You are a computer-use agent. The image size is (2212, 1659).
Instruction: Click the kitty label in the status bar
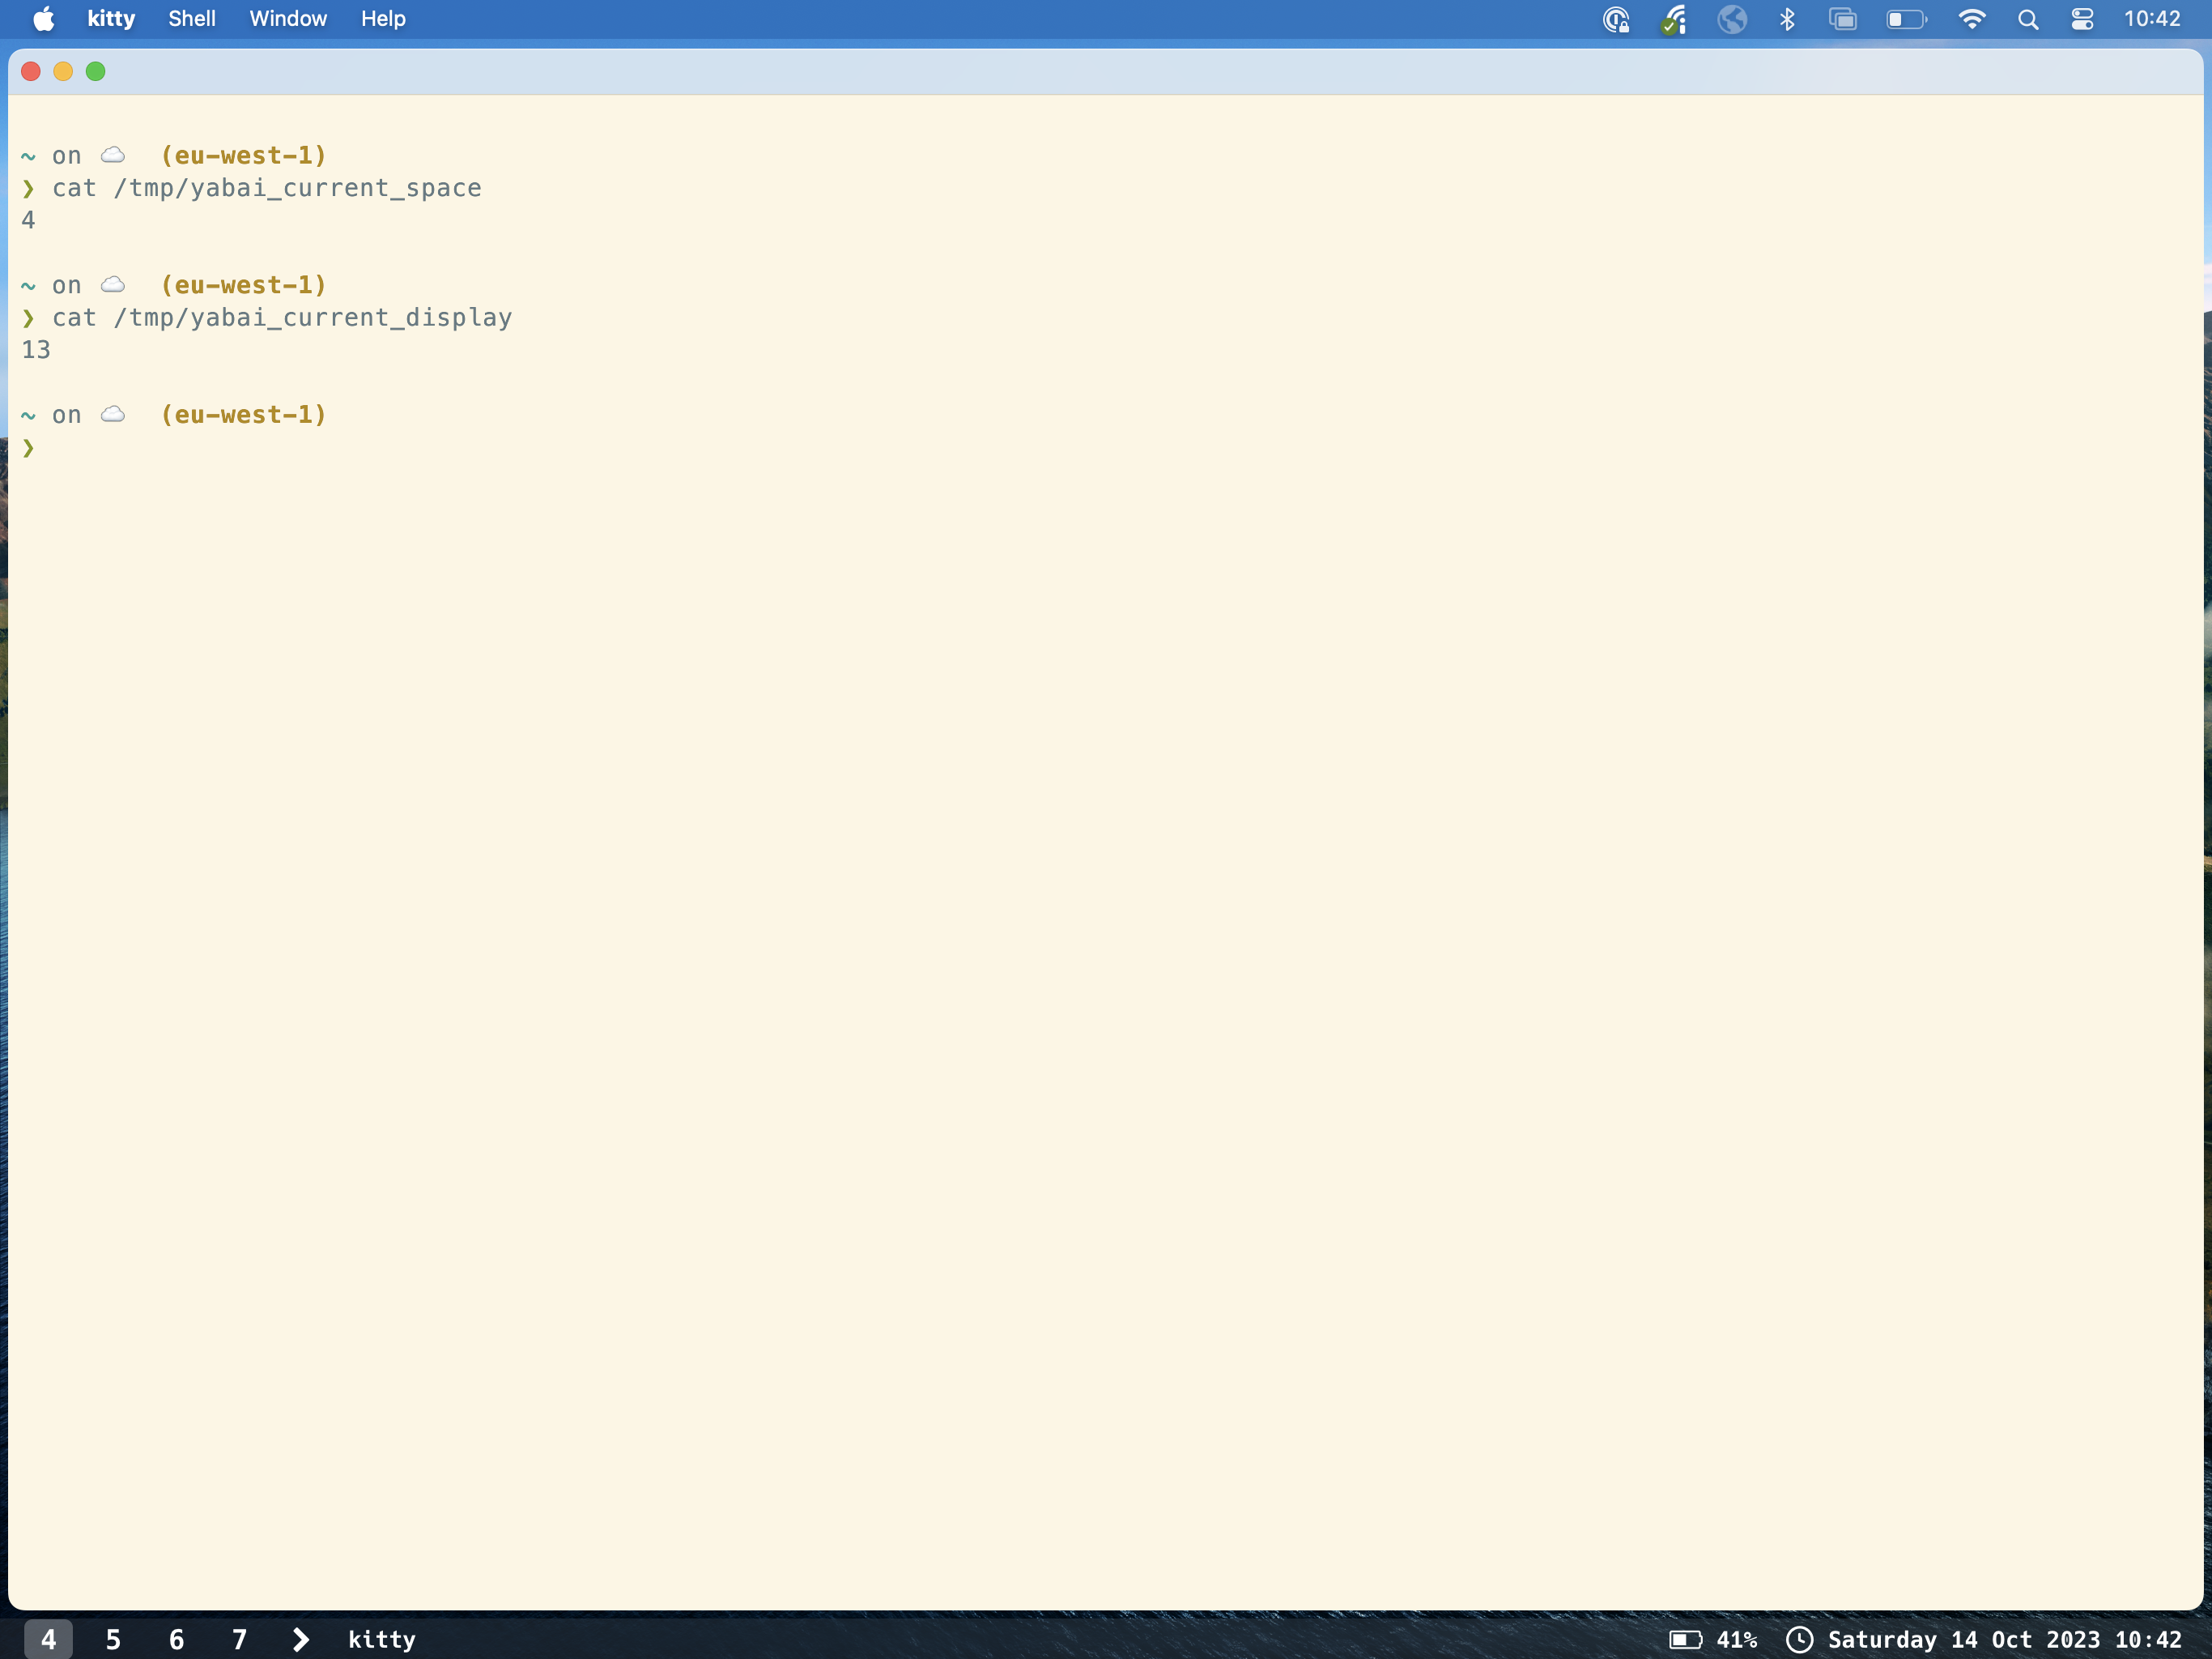tap(382, 1639)
